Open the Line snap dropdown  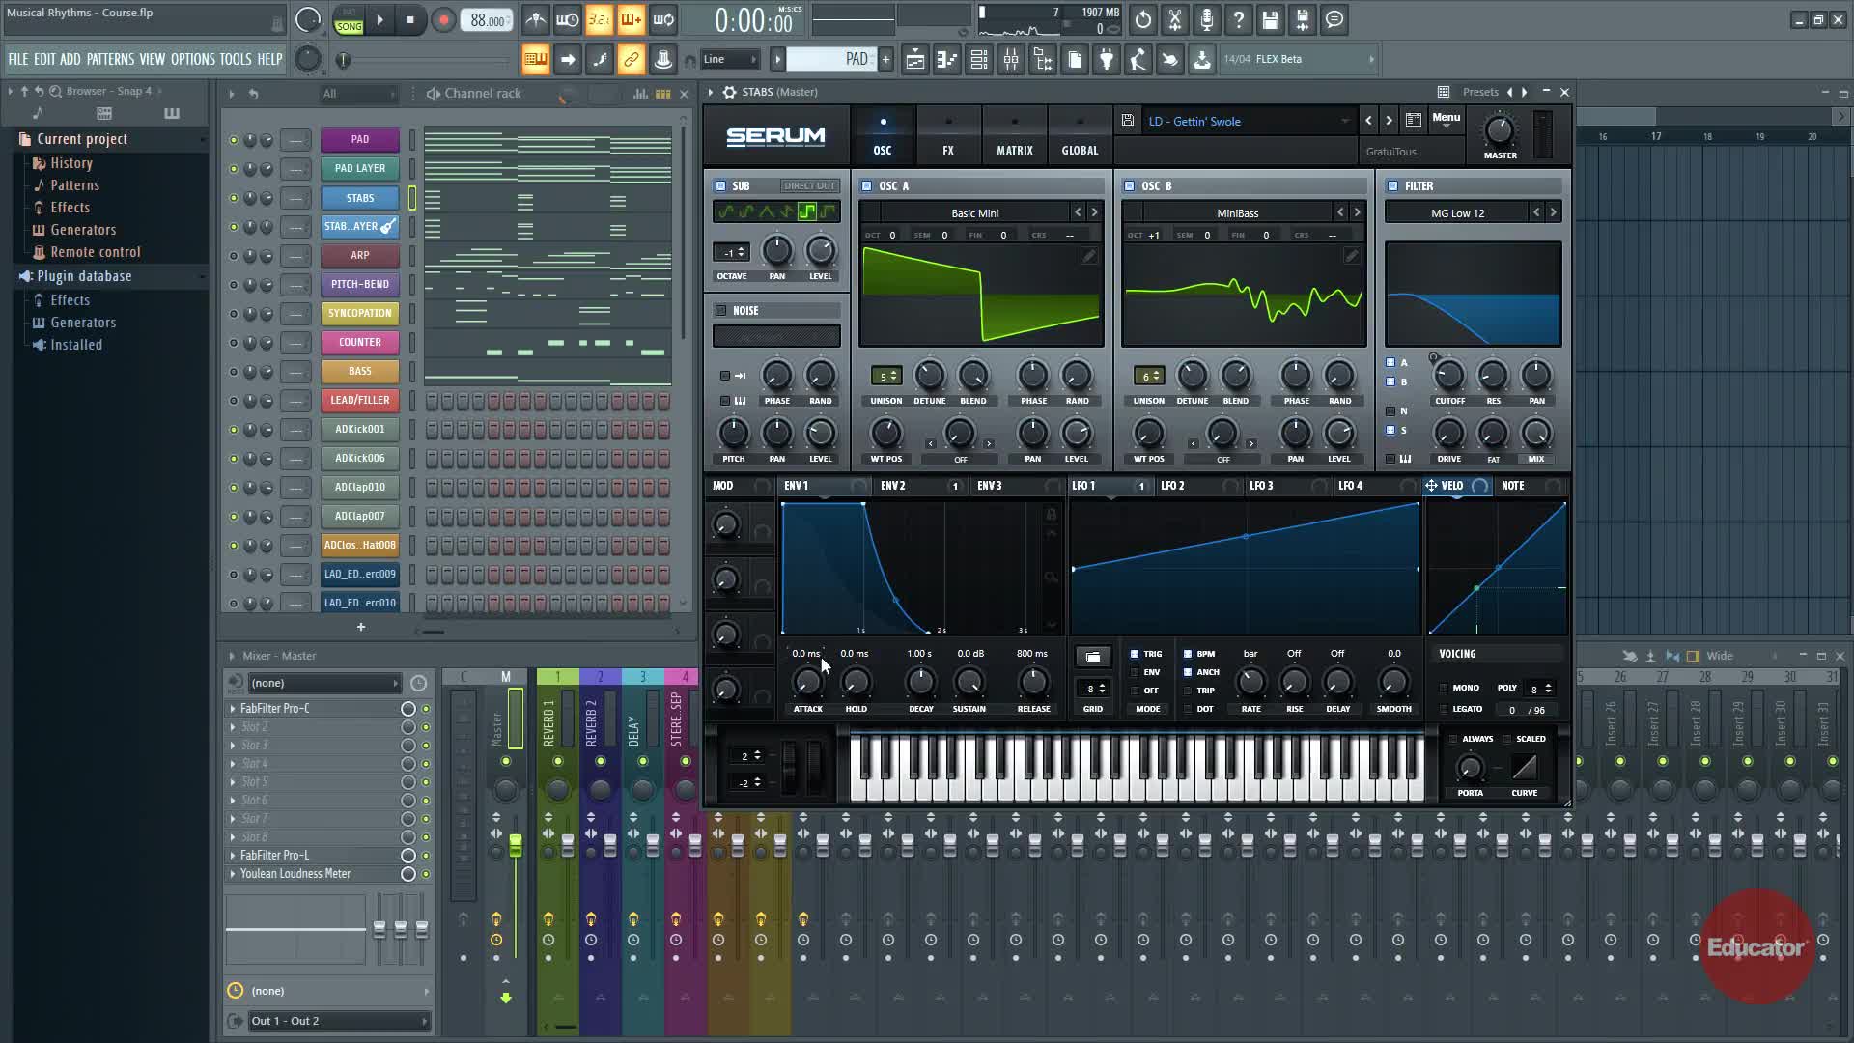(x=729, y=60)
